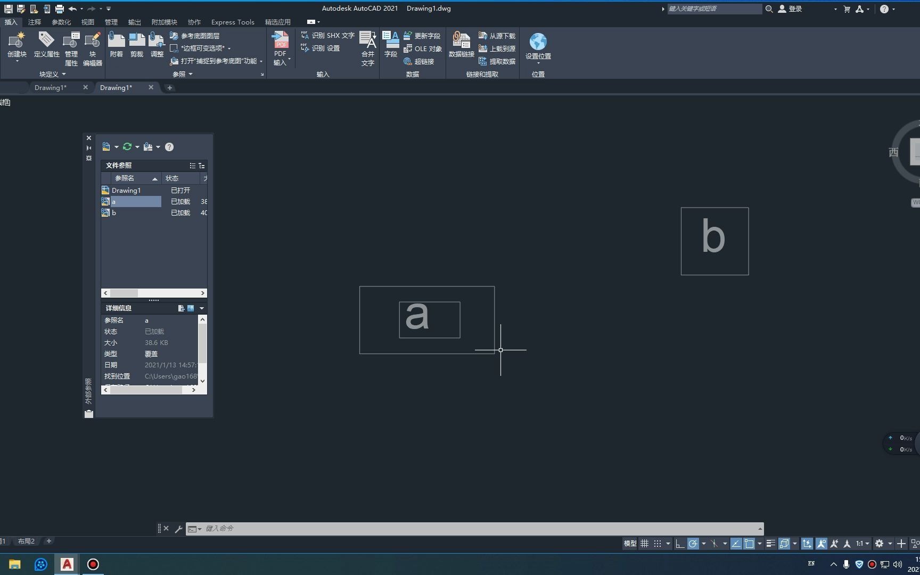
Task: Toggle lineweight display in status bar
Action: (x=770, y=544)
